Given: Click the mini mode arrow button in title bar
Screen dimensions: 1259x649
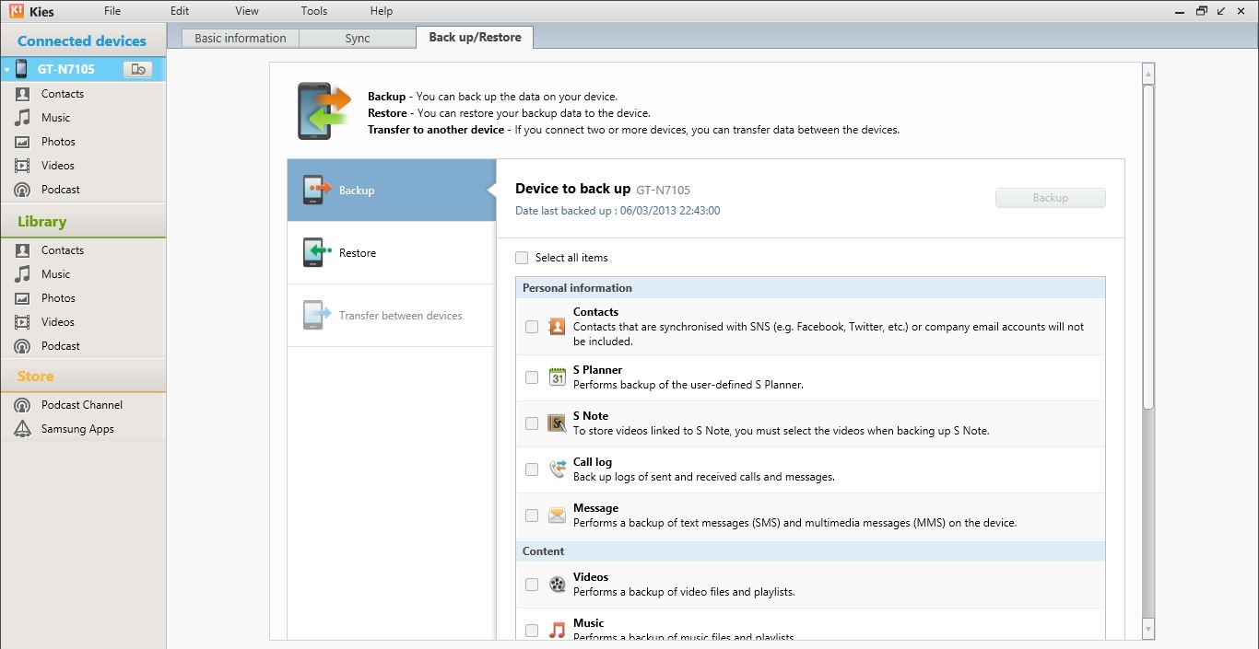Looking at the screenshot, I should pyautogui.click(x=1222, y=11).
